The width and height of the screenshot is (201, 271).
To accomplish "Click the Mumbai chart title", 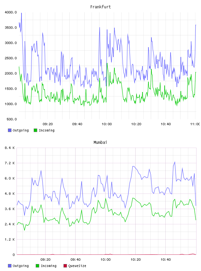I will pyautogui.click(x=100, y=142).
